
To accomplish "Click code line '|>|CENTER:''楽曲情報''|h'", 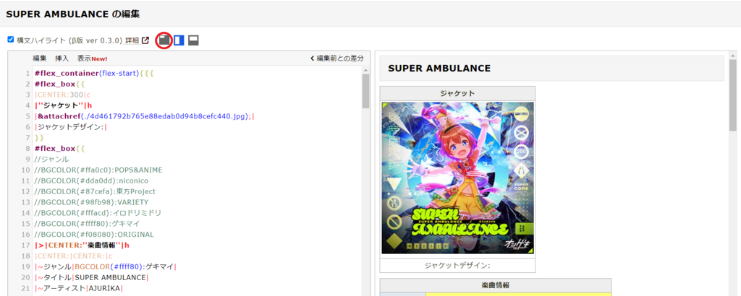I will tap(82, 245).
